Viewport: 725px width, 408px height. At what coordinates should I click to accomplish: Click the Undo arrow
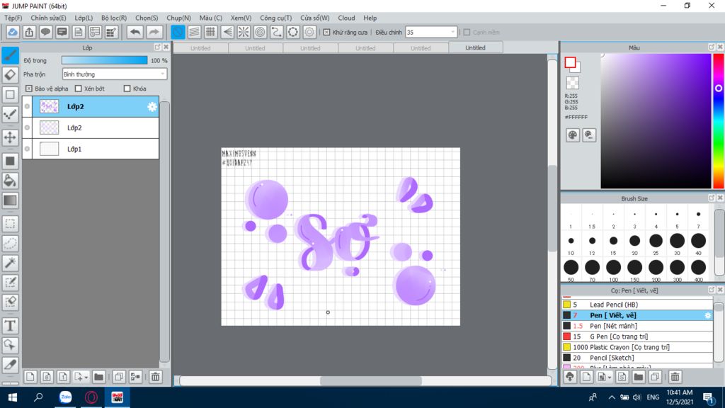pos(135,32)
